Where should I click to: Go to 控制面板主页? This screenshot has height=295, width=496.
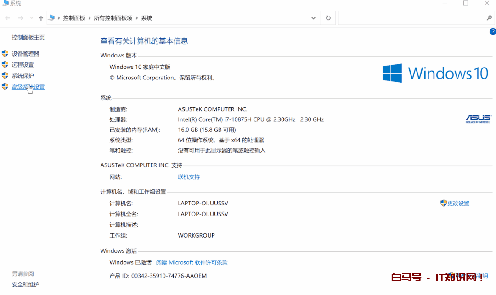(x=28, y=37)
